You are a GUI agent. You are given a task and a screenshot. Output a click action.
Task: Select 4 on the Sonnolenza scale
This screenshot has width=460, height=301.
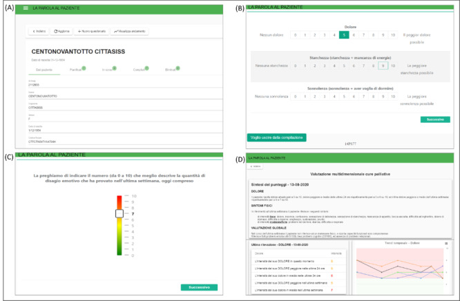point(334,97)
